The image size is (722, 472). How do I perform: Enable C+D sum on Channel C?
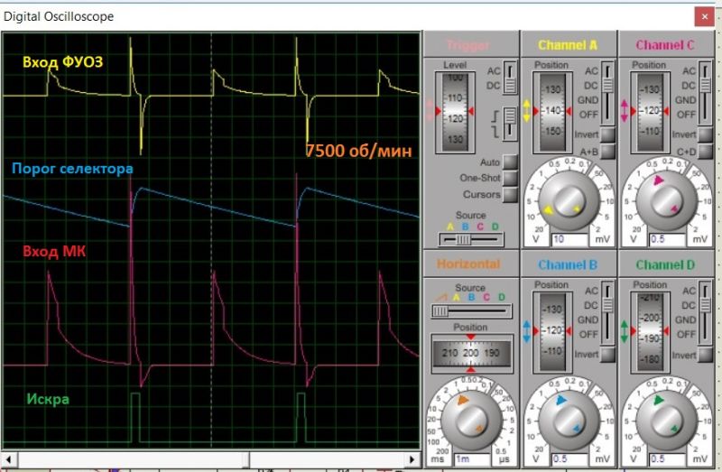pos(706,152)
